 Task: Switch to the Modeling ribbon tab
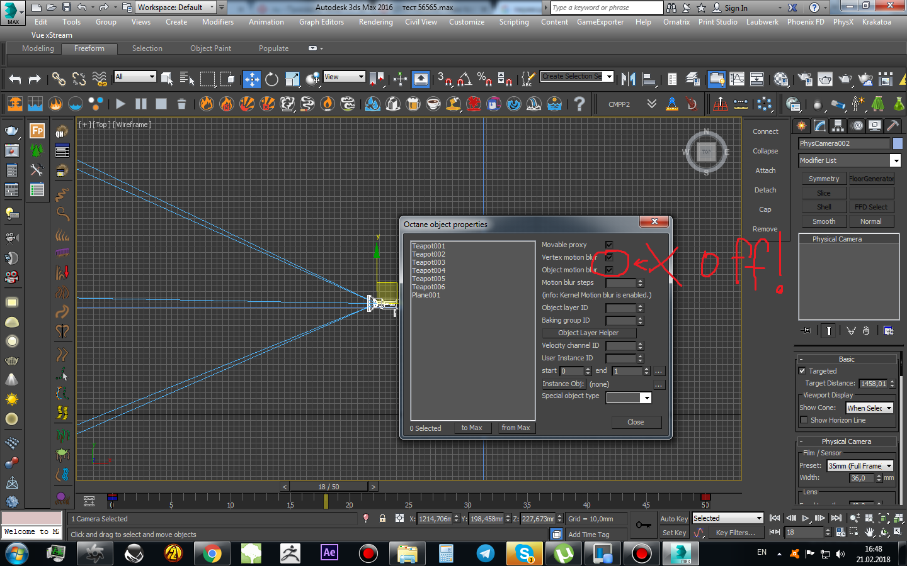(38, 48)
